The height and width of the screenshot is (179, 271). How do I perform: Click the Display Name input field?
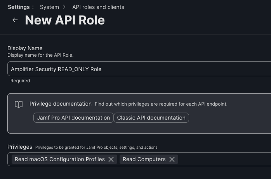click(139, 69)
